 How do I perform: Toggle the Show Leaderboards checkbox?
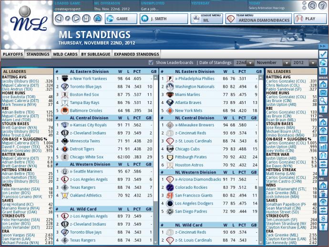(151, 62)
